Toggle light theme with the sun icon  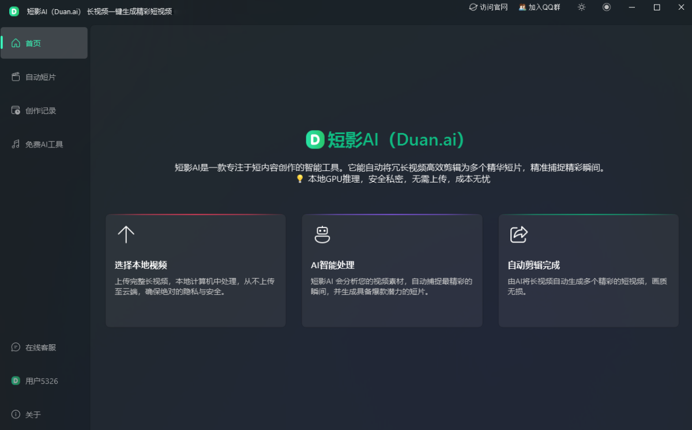coord(581,7)
